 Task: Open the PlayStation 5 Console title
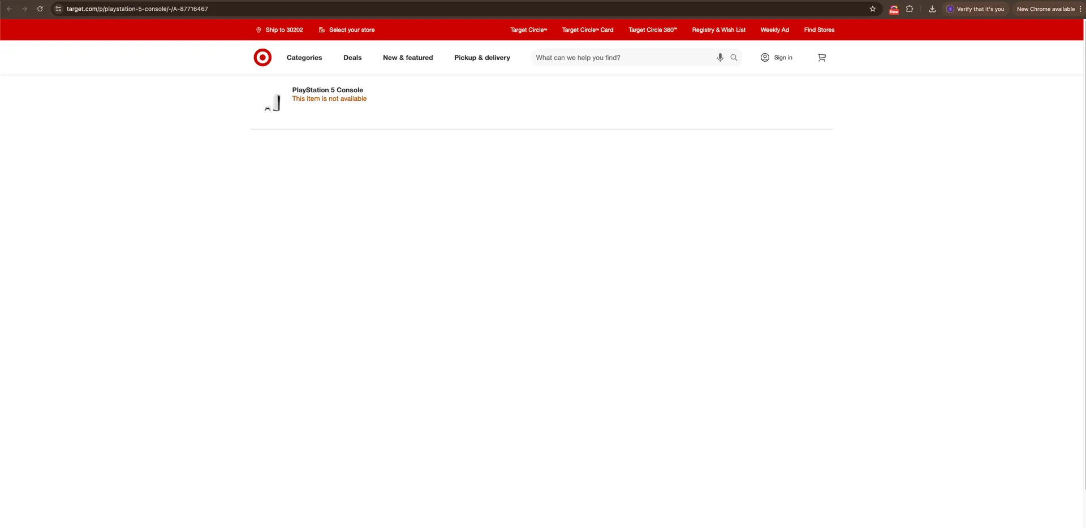point(327,90)
